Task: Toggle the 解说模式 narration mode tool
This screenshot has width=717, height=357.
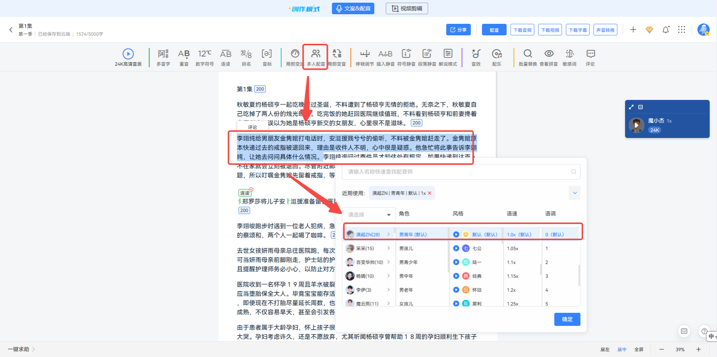Action: click(448, 58)
